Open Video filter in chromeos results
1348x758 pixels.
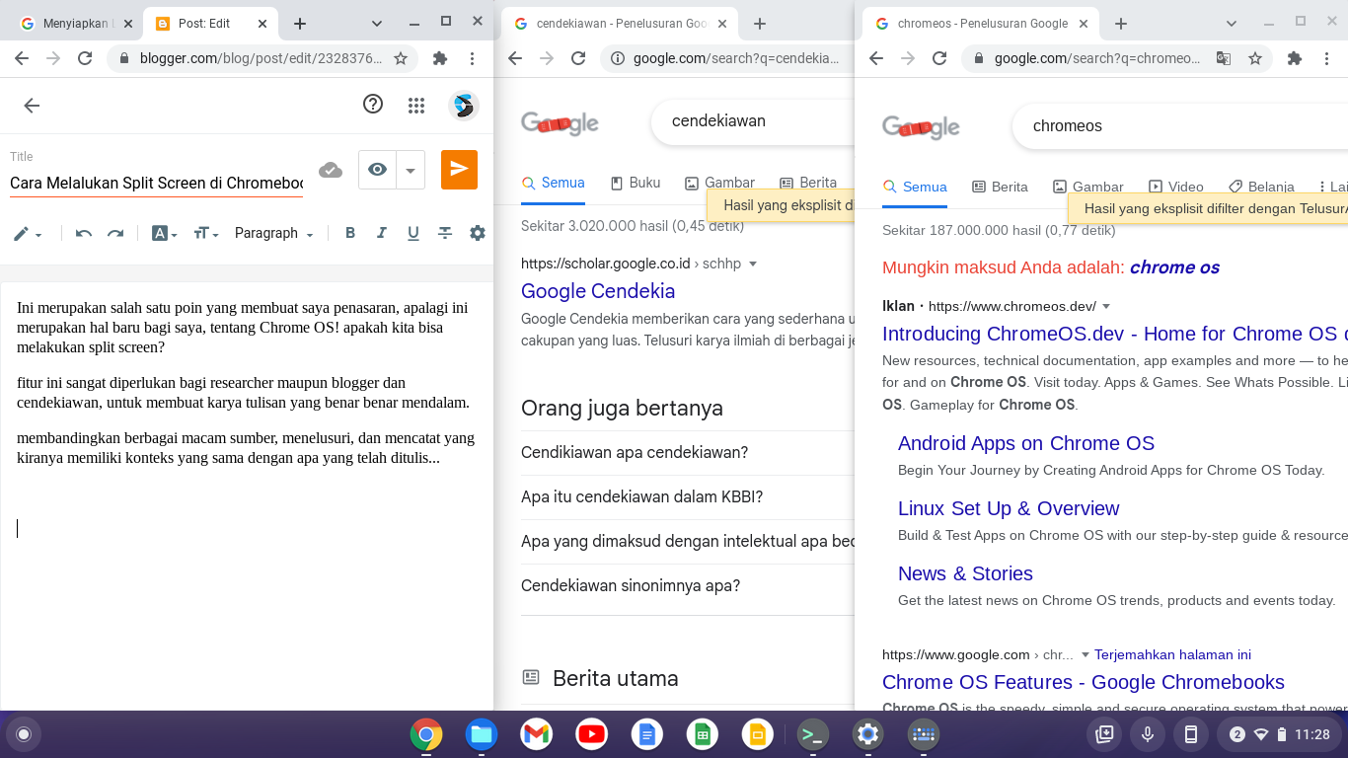pos(1176,187)
